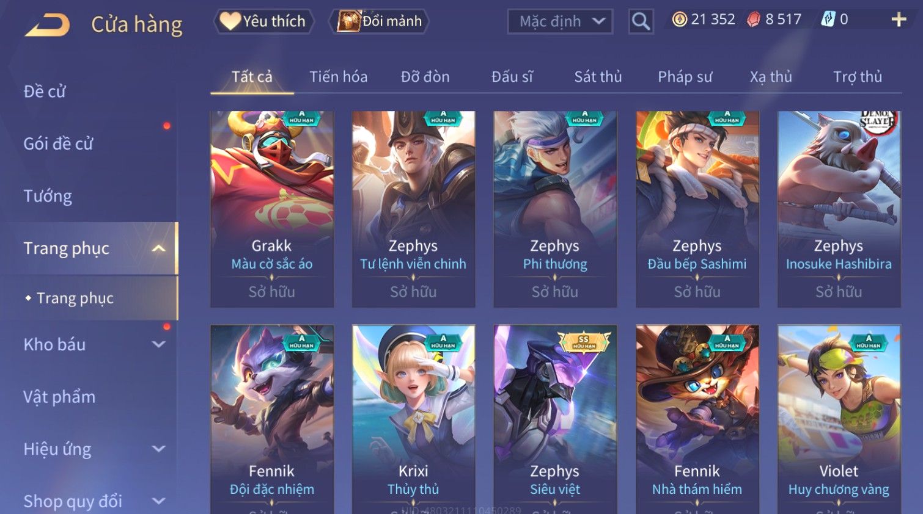Open Yêu thích heart favorites

263,21
